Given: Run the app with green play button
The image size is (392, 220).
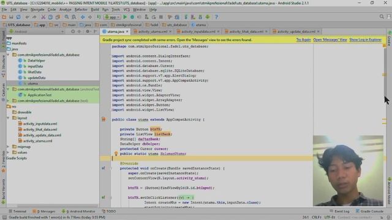Looking at the screenshot, I should coord(125,17).
